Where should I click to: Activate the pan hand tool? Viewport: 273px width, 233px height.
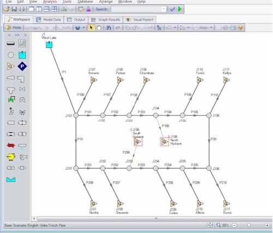[99, 28]
